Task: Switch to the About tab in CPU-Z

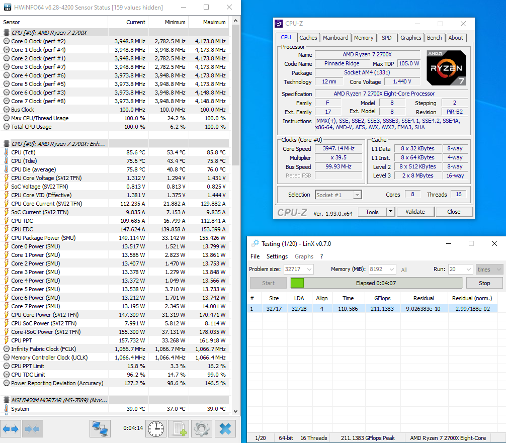Action: [456, 38]
